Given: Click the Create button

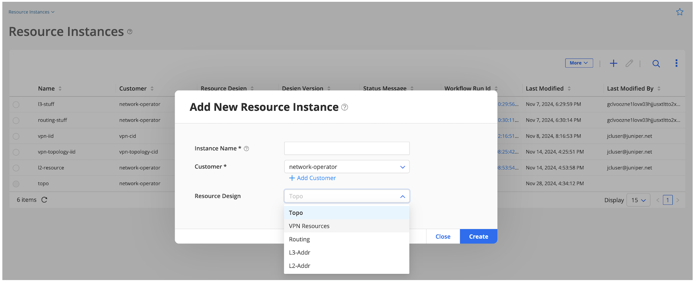Looking at the screenshot, I should tap(479, 236).
